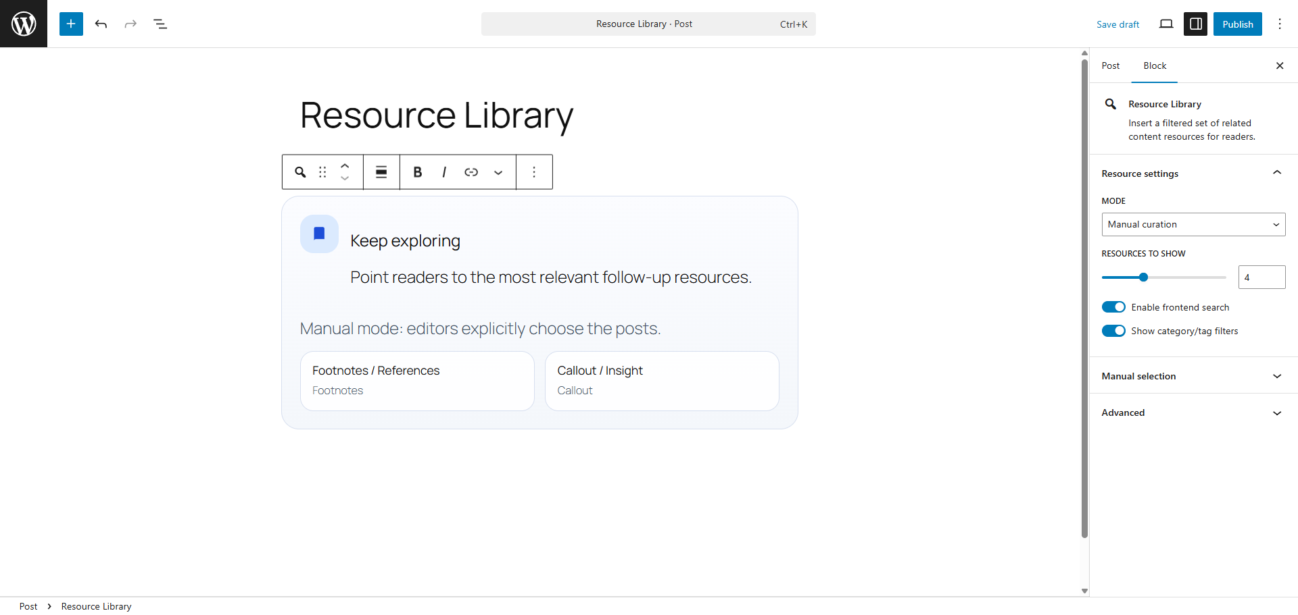Click the undo arrow icon
Viewport: 1298px width, 615px height.
click(101, 24)
